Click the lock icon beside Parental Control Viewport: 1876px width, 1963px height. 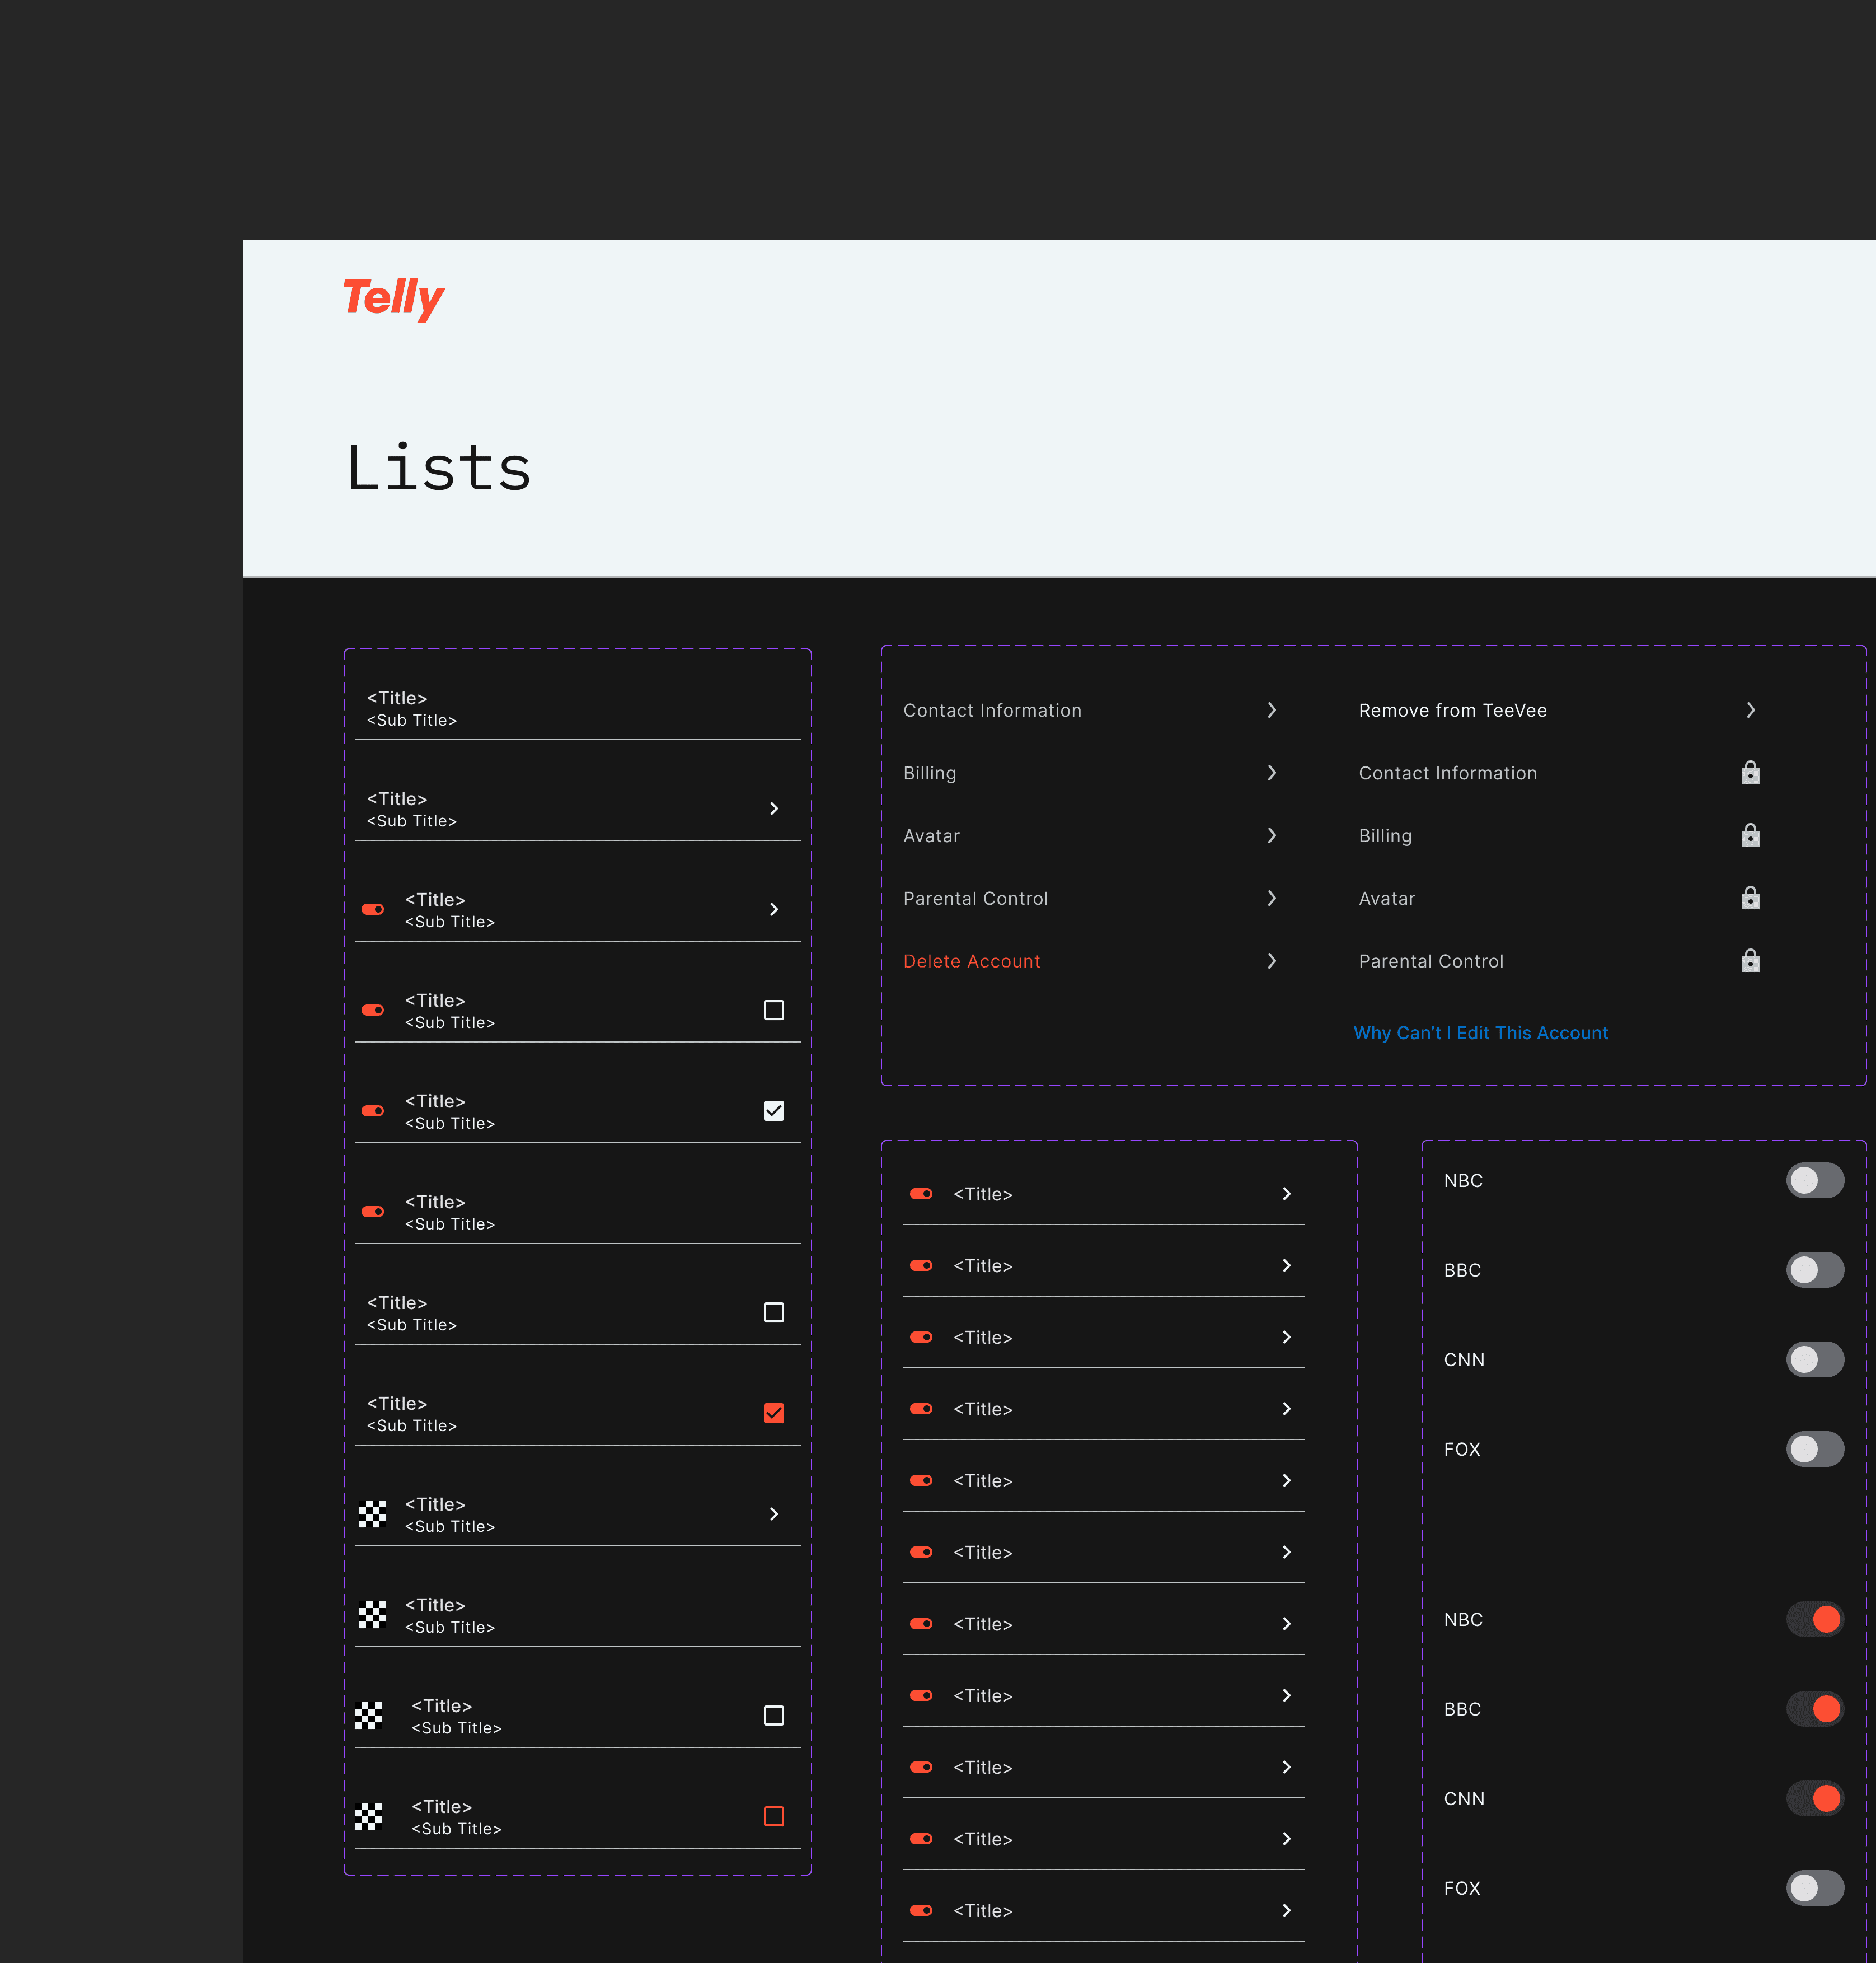(1749, 960)
